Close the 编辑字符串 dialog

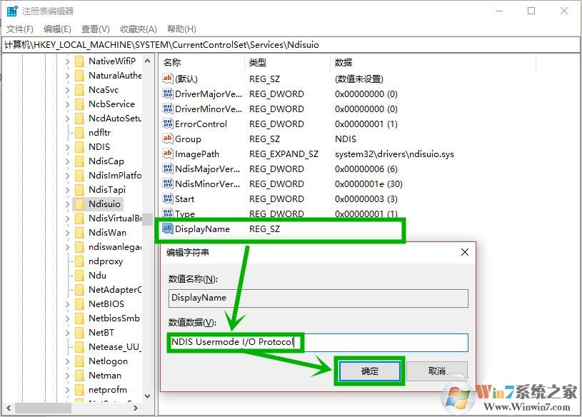465,252
